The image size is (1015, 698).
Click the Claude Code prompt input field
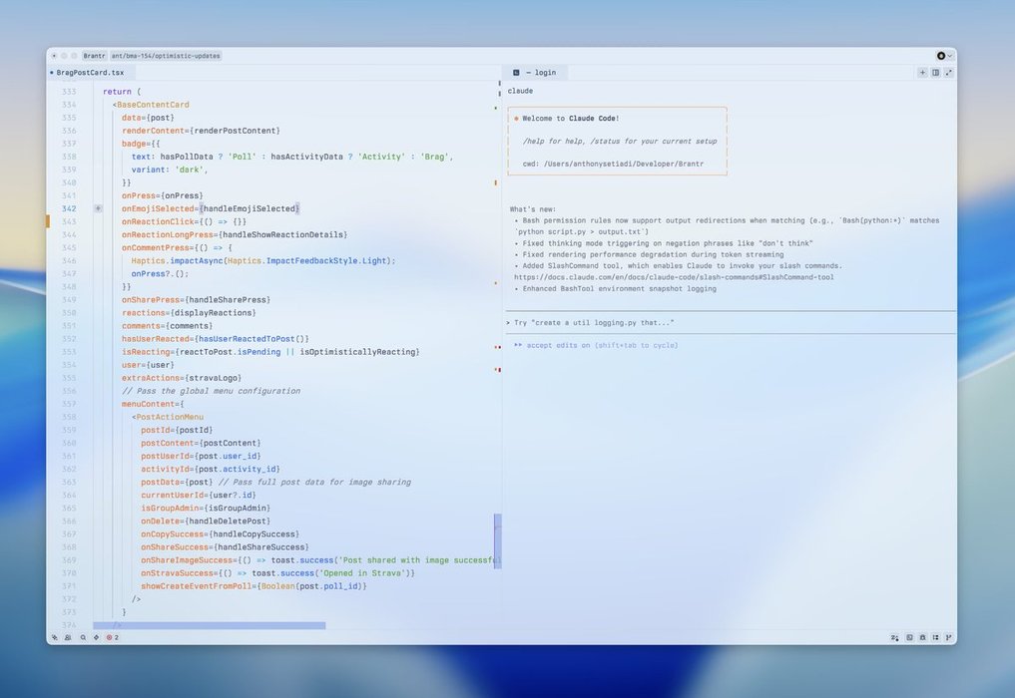[729, 322]
